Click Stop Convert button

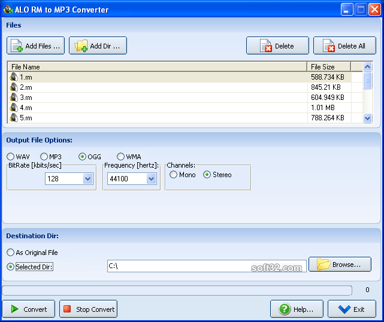(x=89, y=309)
